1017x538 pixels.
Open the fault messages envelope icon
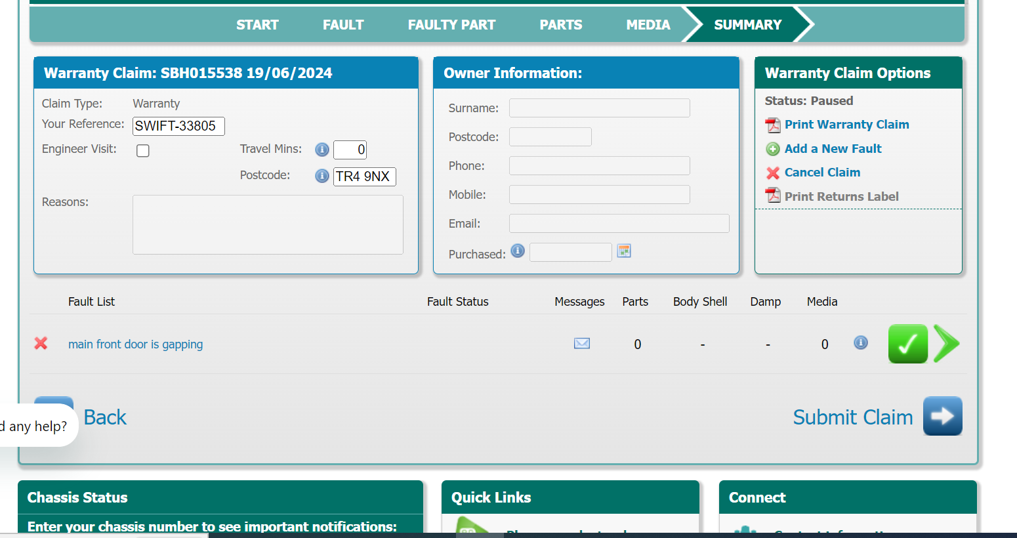tap(581, 343)
